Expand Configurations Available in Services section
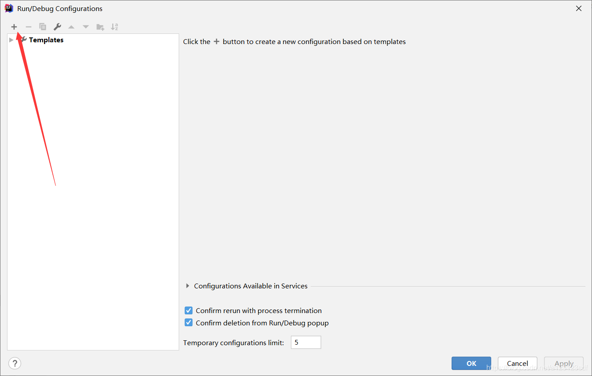The height and width of the screenshot is (376, 592). pyautogui.click(x=188, y=286)
